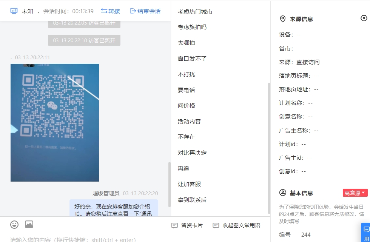
Task: Open the 高意愿 intent dropdown
Action: coord(355,193)
